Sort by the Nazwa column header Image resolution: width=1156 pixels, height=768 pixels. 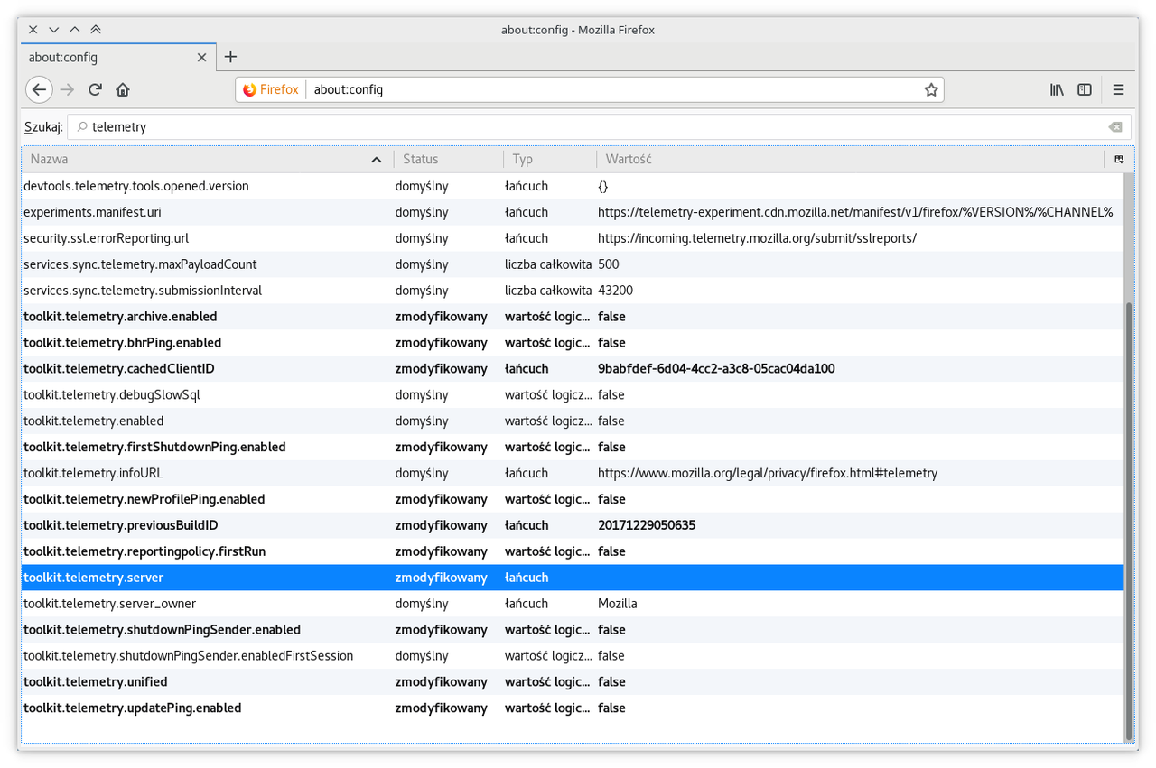pos(208,159)
